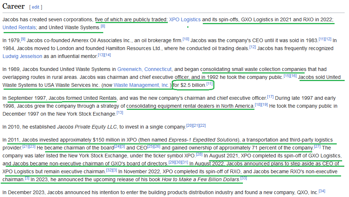Open citation [10] after oil brokerage firm
The image size is (349, 197).
tap(186, 39)
